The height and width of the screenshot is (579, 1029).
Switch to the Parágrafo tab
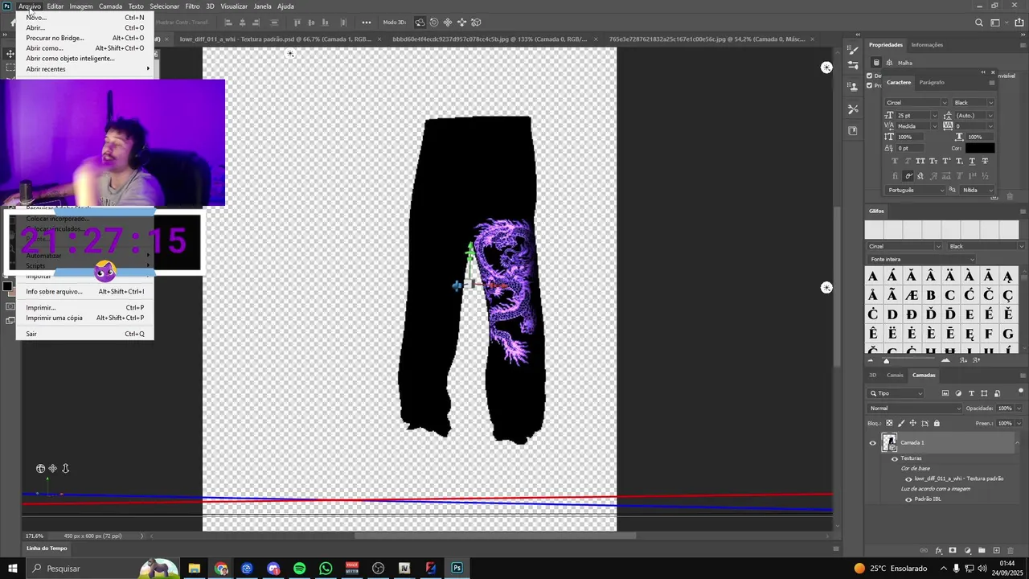[x=932, y=82]
